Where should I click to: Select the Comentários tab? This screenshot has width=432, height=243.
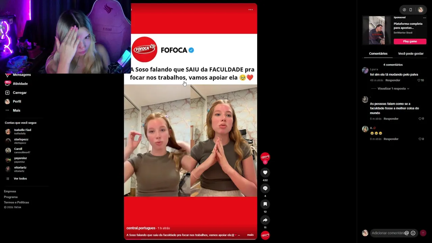click(378, 54)
